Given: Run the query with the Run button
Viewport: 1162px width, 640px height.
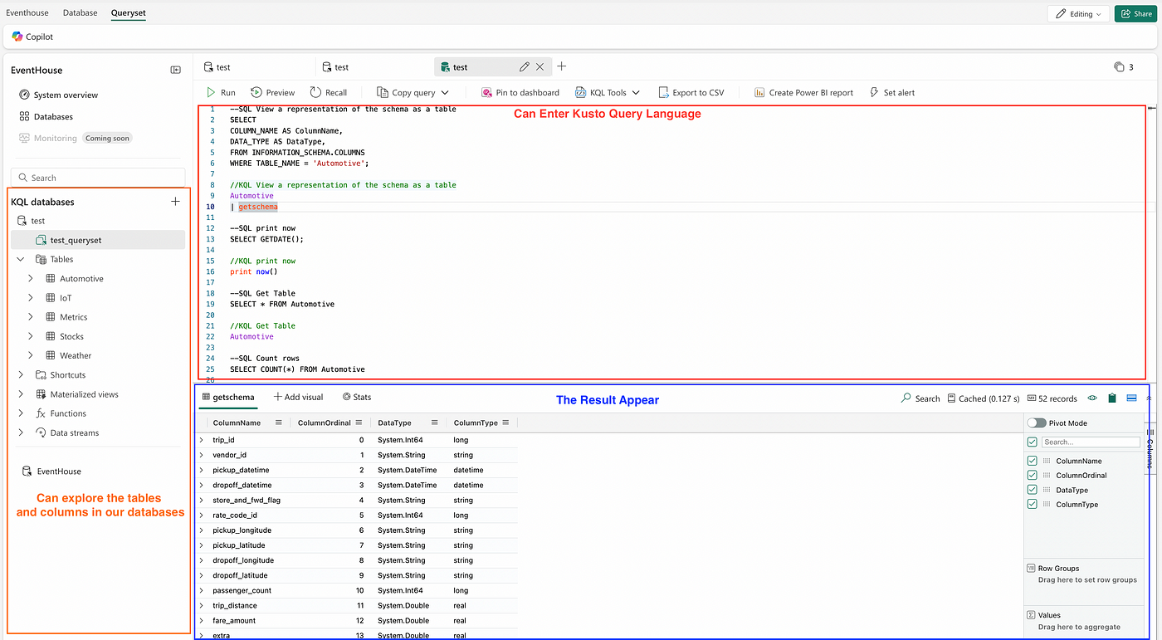Looking at the screenshot, I should (221, 92).
